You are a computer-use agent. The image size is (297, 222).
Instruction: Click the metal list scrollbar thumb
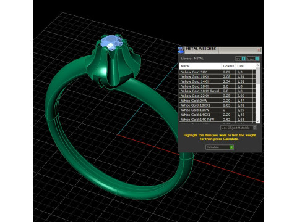point(257,76)
